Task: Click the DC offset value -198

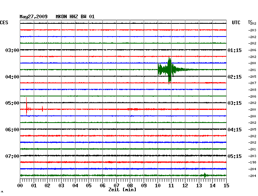Action: (252, 162)
